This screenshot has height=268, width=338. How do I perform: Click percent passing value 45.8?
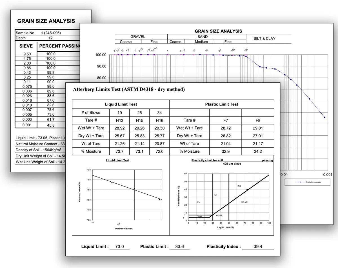point(51,125)
